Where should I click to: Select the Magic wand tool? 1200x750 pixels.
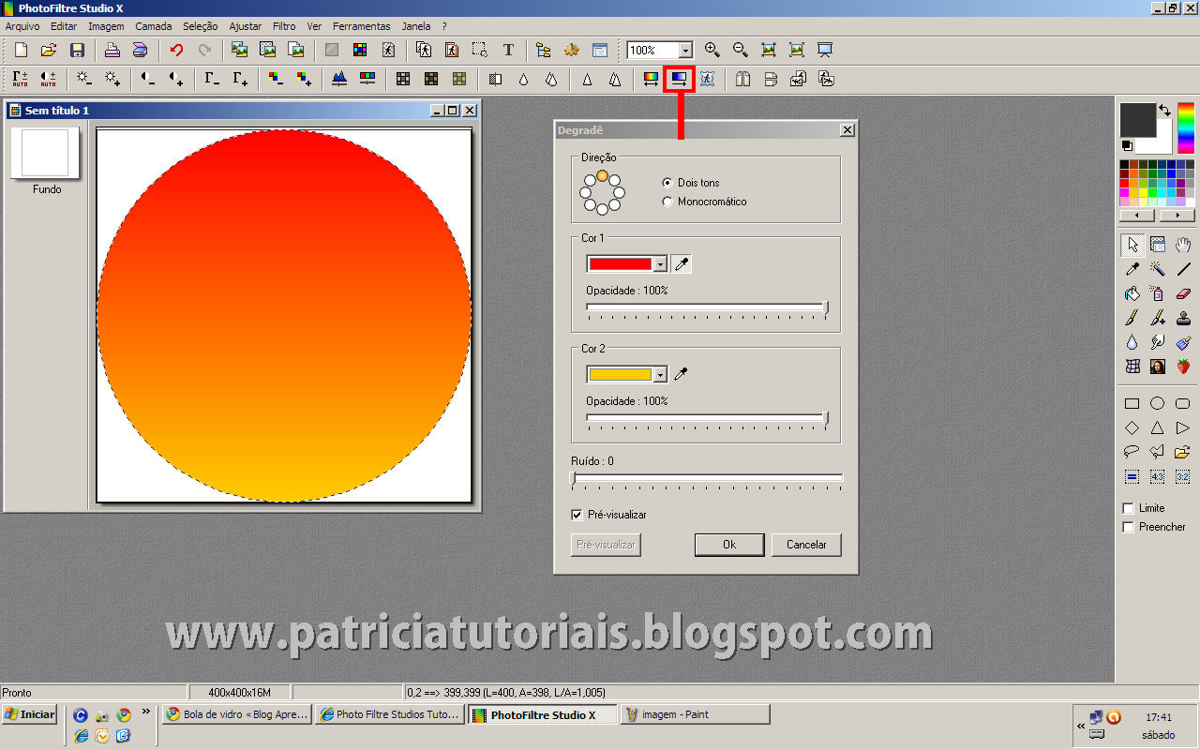(x=1158, y=269)
